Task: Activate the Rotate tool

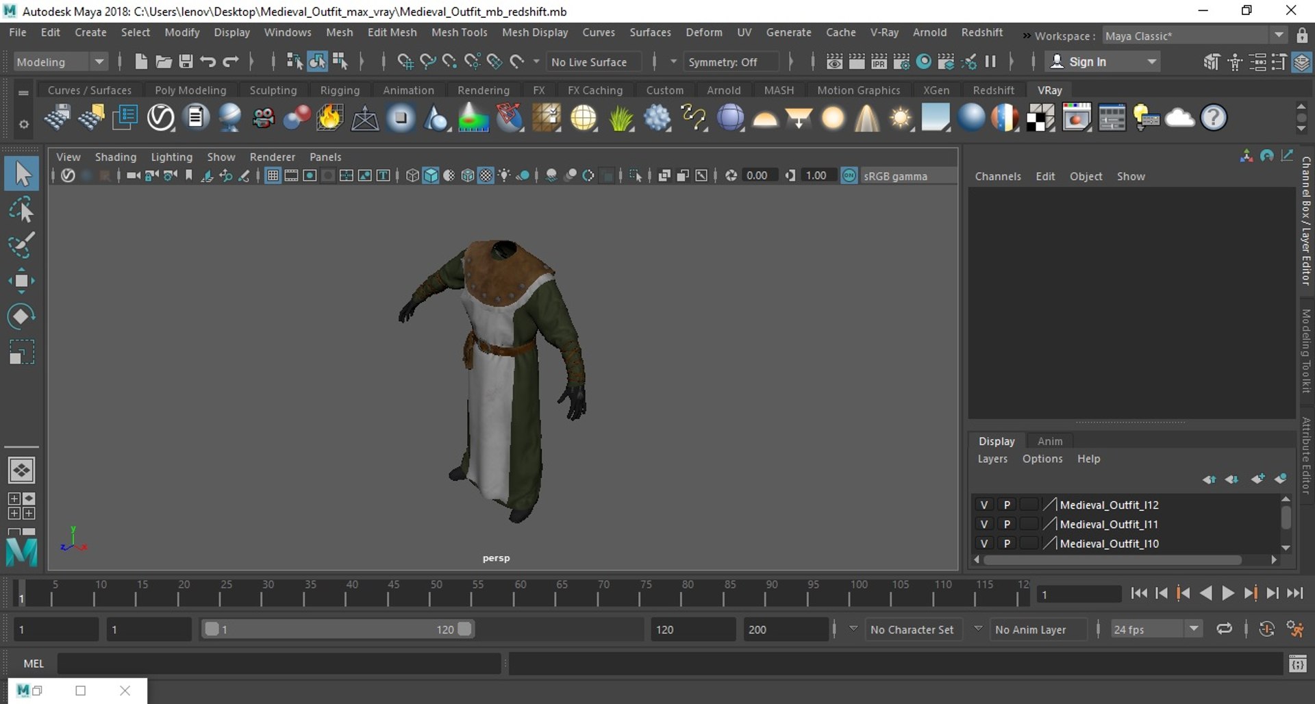Action: click(x=22, y=316)
